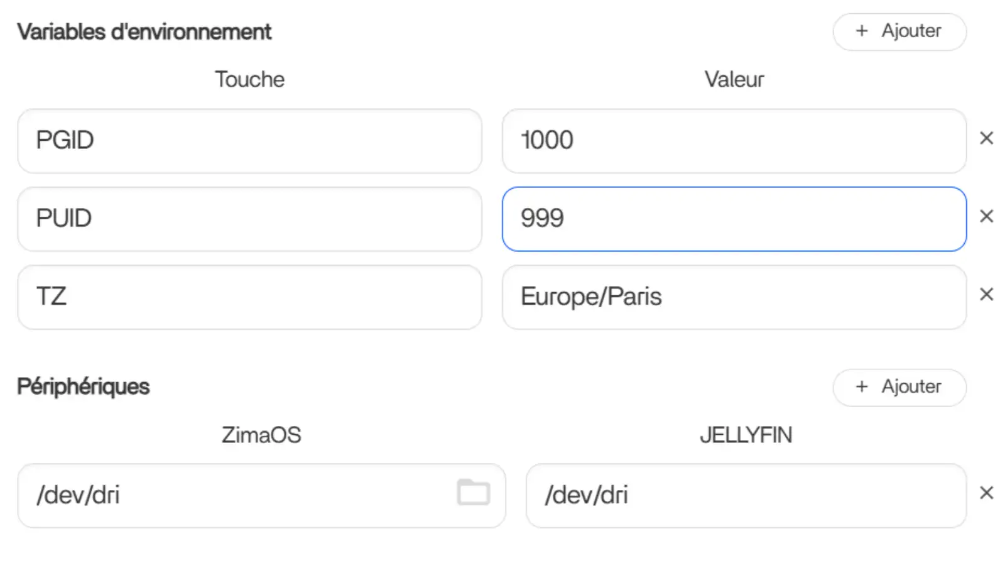The image size is (1005, 563).
Task: Add a new environment variable
Action: pos(899,31)
